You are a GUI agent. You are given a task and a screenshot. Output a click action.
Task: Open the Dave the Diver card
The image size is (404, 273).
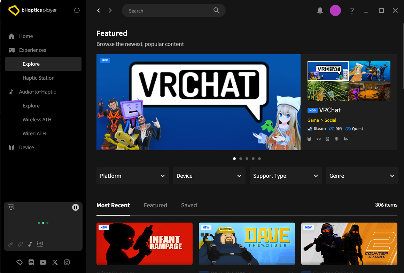247,244
